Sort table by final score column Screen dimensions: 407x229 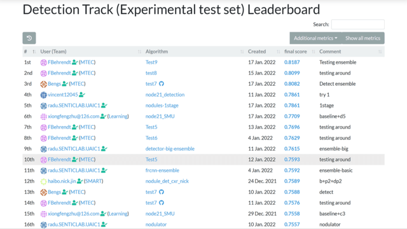coord(295,52)
